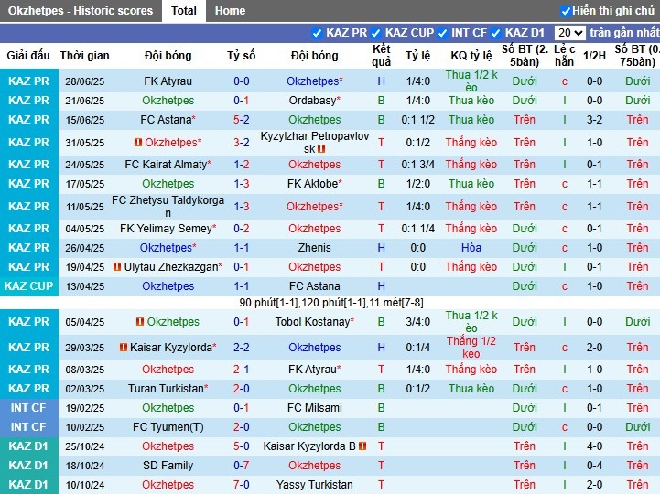Open FC Zhetysu Taldykorgan team link
Image resolution: width=660 pixels, height=494 pixels.
click(x=168, y=207)
